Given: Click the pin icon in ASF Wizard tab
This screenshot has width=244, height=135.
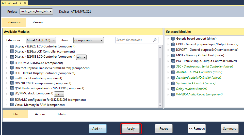Looking at the screenshot, I should (x=21, y=3).
